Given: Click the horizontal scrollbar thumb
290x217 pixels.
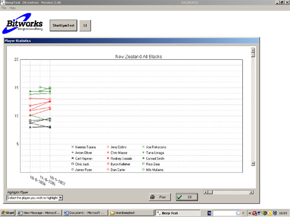Looking at the screenshot, I should [210, 192].
